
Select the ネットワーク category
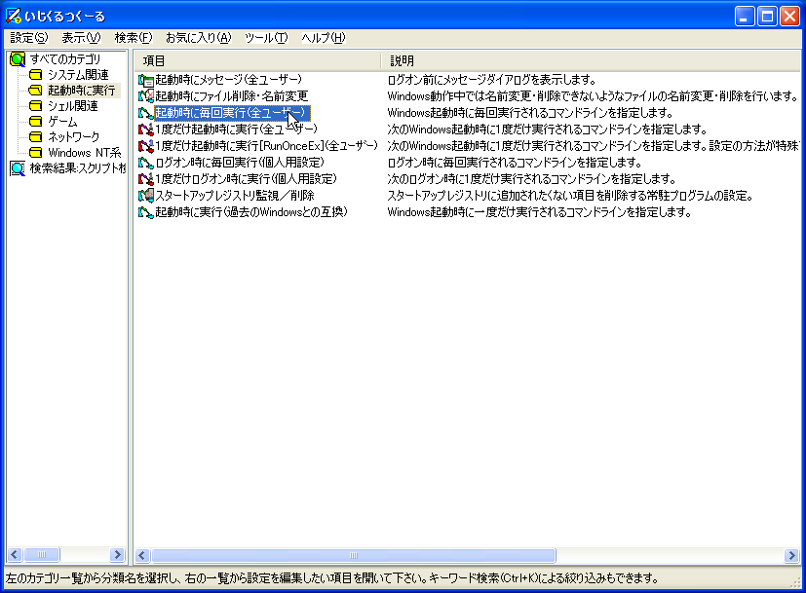(x=73, y=137)
